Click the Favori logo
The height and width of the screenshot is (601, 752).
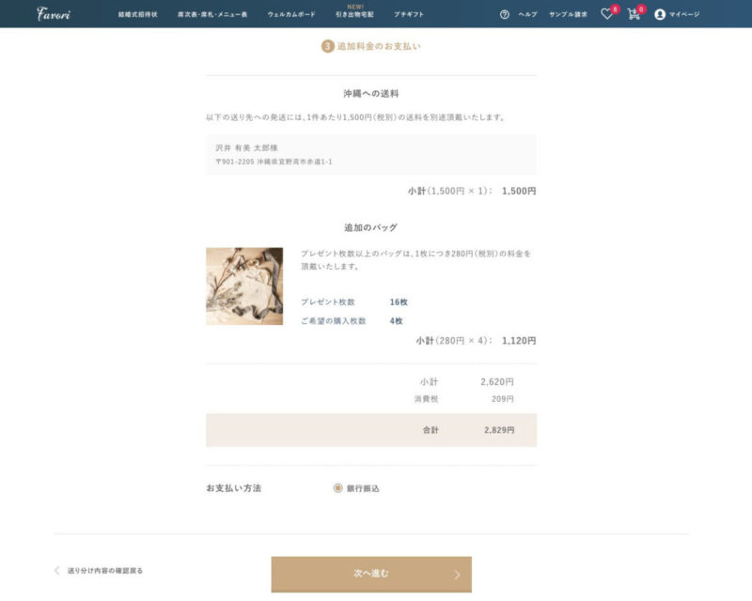pos(54,13)
